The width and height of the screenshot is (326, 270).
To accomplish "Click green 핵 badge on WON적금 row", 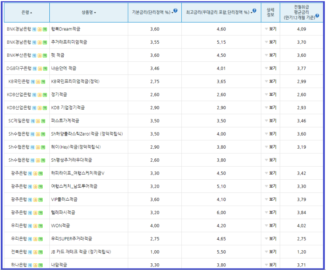I will (41, 226).
